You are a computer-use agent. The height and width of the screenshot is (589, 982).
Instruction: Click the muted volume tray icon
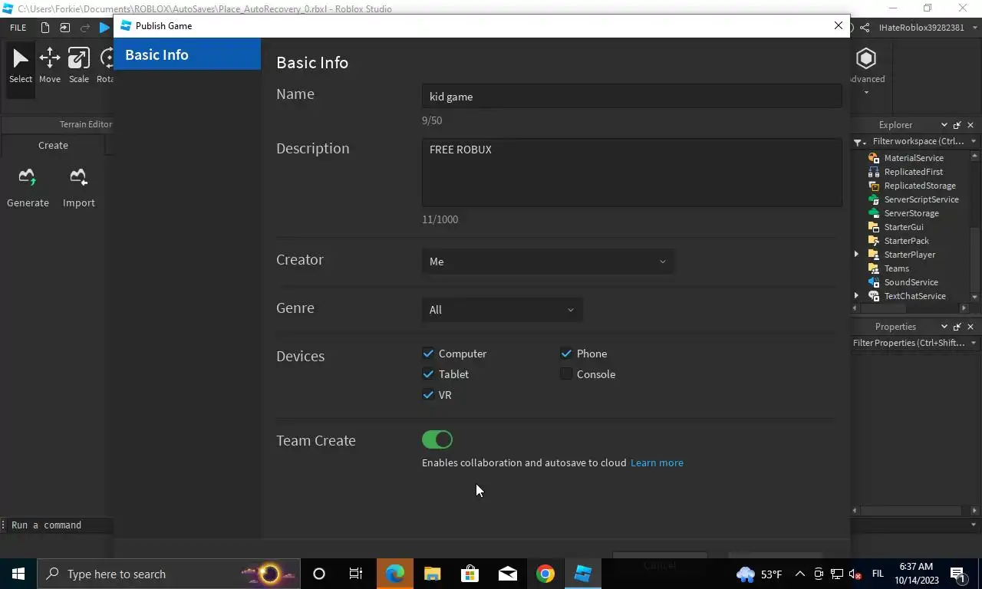click(856, 574)
